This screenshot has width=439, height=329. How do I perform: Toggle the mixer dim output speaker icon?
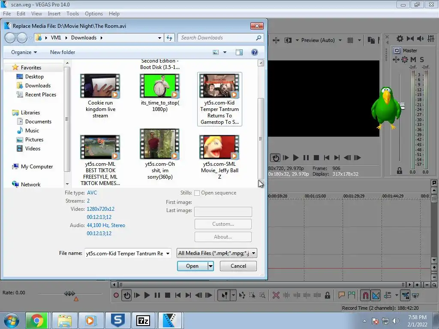(420, 39)
